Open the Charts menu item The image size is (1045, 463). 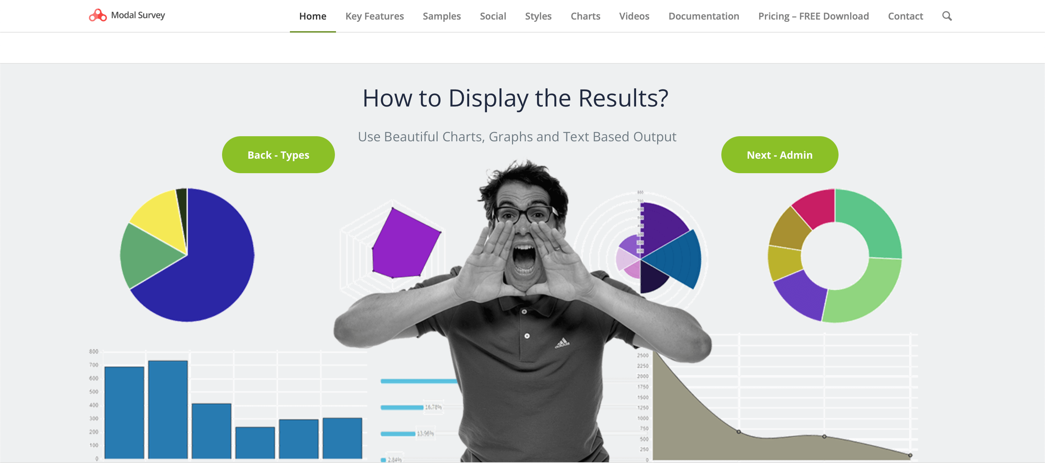(x=585, y=16)
